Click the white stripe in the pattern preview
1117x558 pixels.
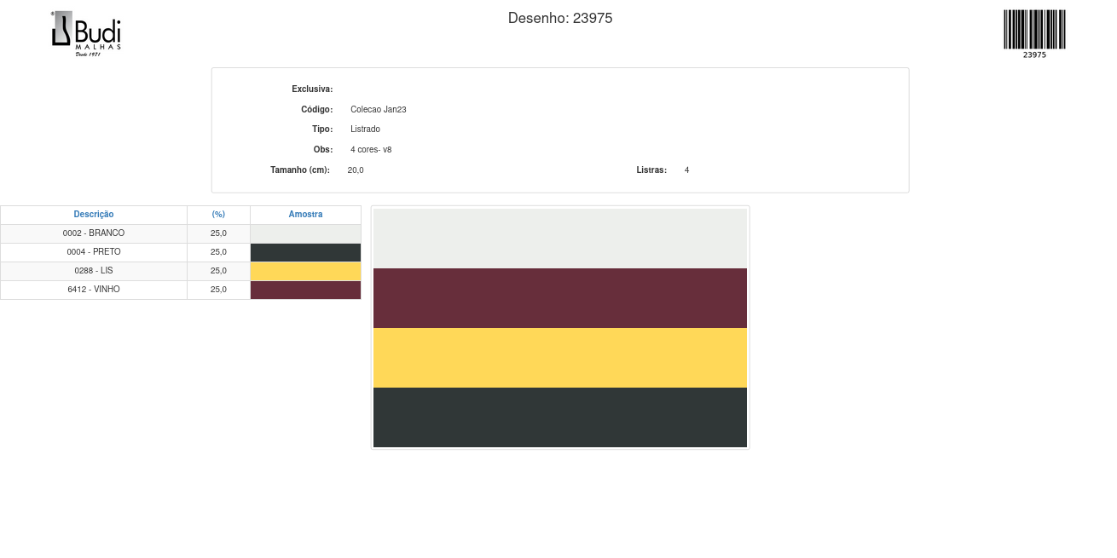click(560, 239)
